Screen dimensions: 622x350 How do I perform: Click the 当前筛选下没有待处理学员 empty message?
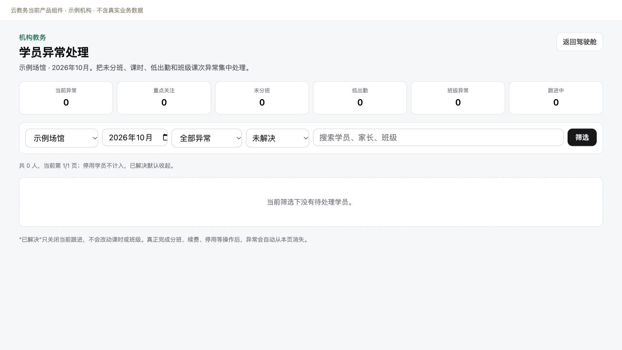click(311, 202)
